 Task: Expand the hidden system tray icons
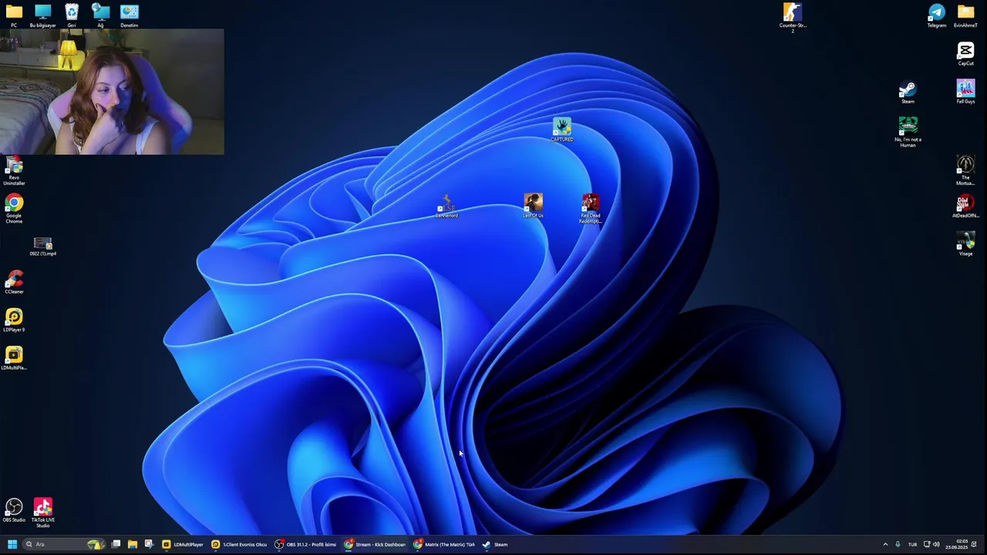point(885,544)
